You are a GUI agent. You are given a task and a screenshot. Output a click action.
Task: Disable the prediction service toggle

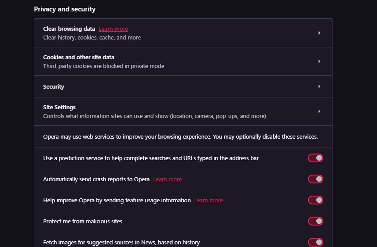315,158
